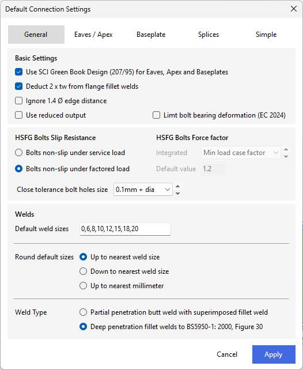Viewport: 303px width, 370px height.
Task: Click the Cancel button
Action: 227,354
